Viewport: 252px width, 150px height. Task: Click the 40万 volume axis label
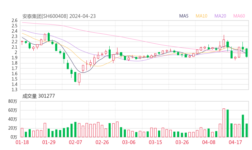[x=13, y=119]
